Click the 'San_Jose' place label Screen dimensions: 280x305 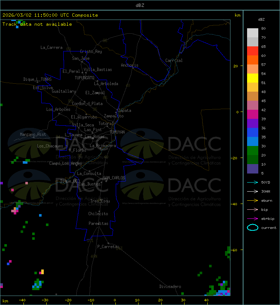point(81,58)
